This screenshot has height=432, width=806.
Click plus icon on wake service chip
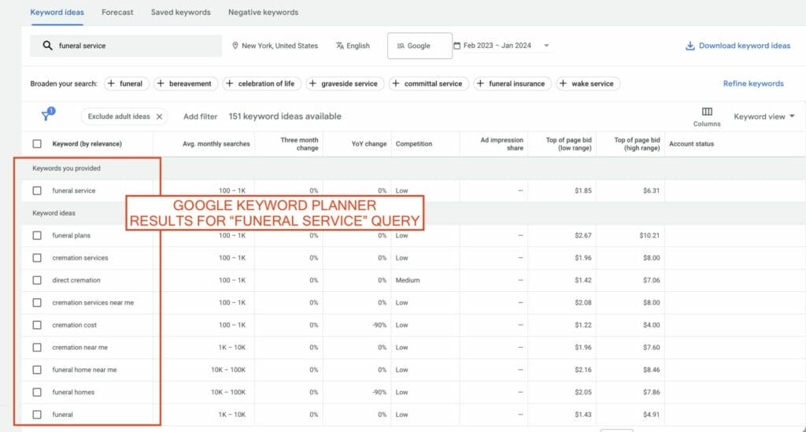pos(563,83)
